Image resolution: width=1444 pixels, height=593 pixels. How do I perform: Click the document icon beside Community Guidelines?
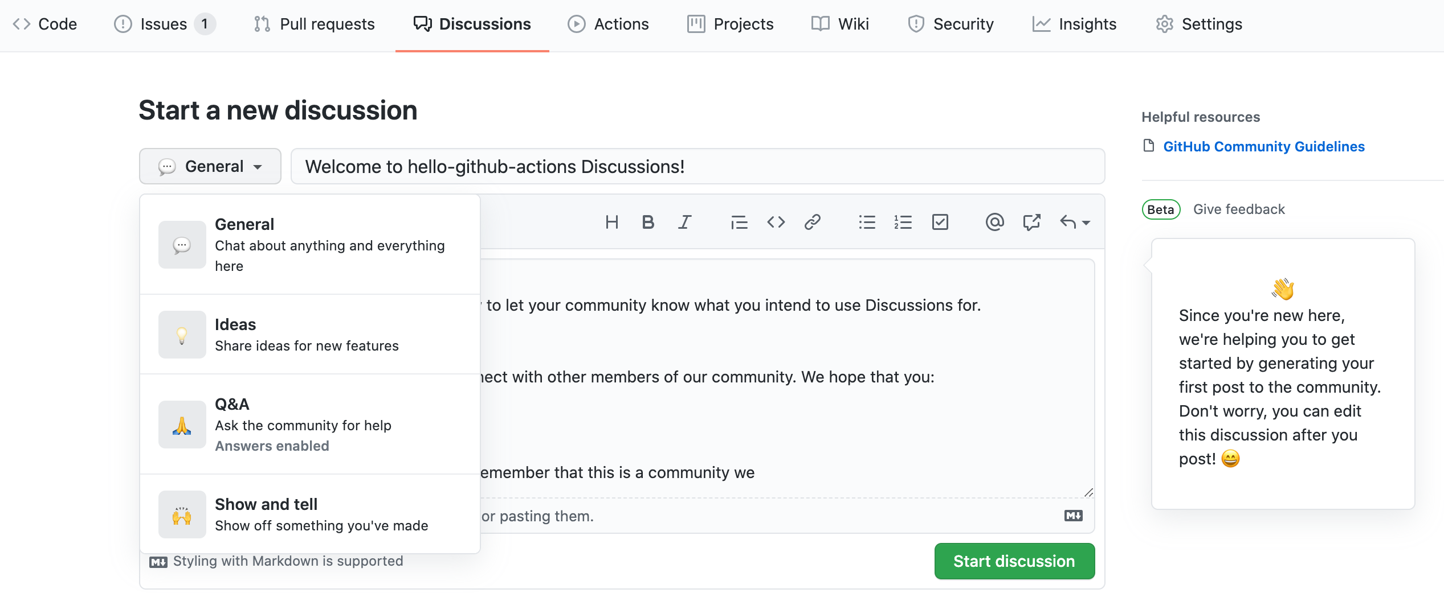1149,146
